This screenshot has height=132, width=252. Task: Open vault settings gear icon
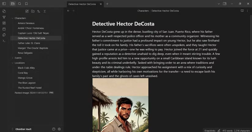[59, 129]
